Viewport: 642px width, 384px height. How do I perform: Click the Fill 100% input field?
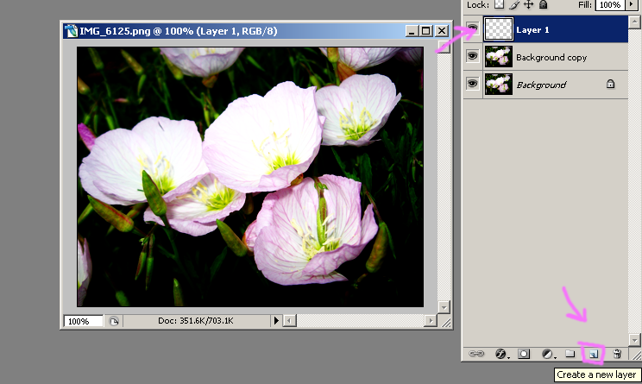pyautogui.click(x=610, y=4)
